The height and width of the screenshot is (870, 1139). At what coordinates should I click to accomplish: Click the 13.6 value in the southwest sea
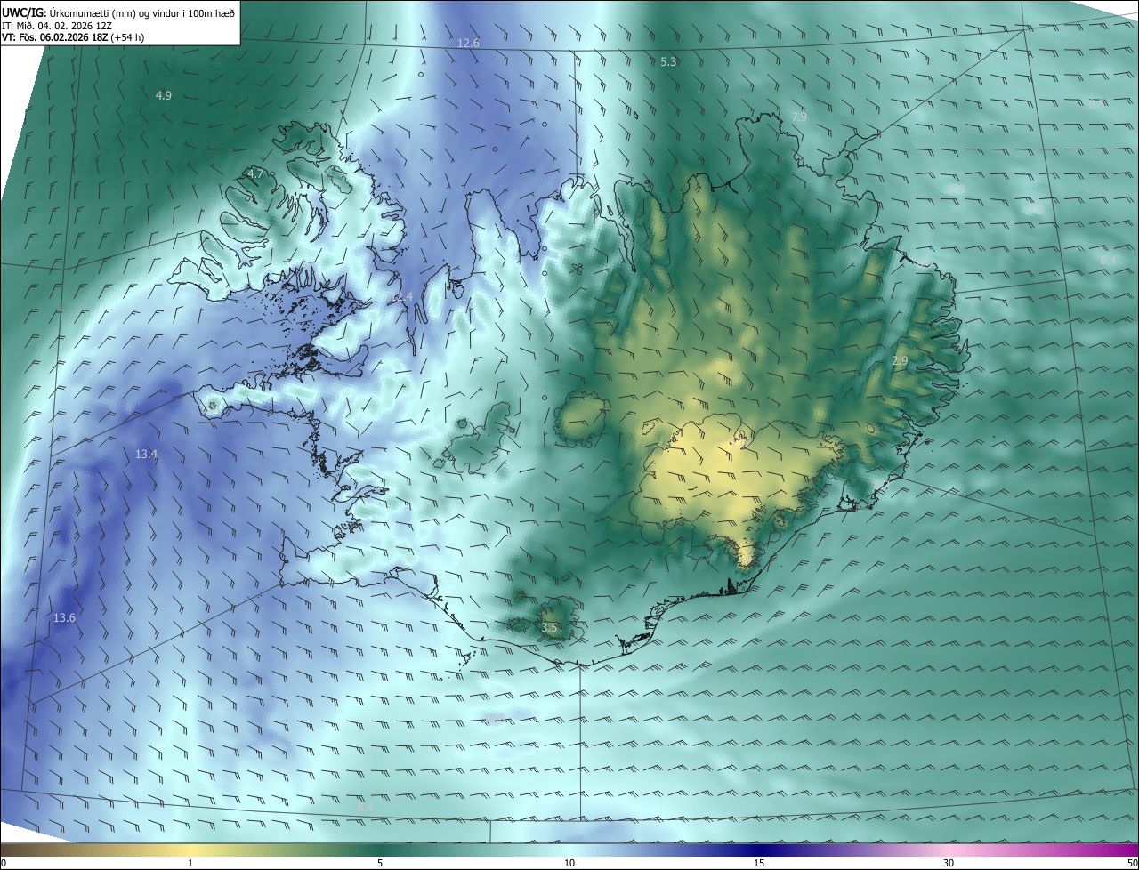64,618
